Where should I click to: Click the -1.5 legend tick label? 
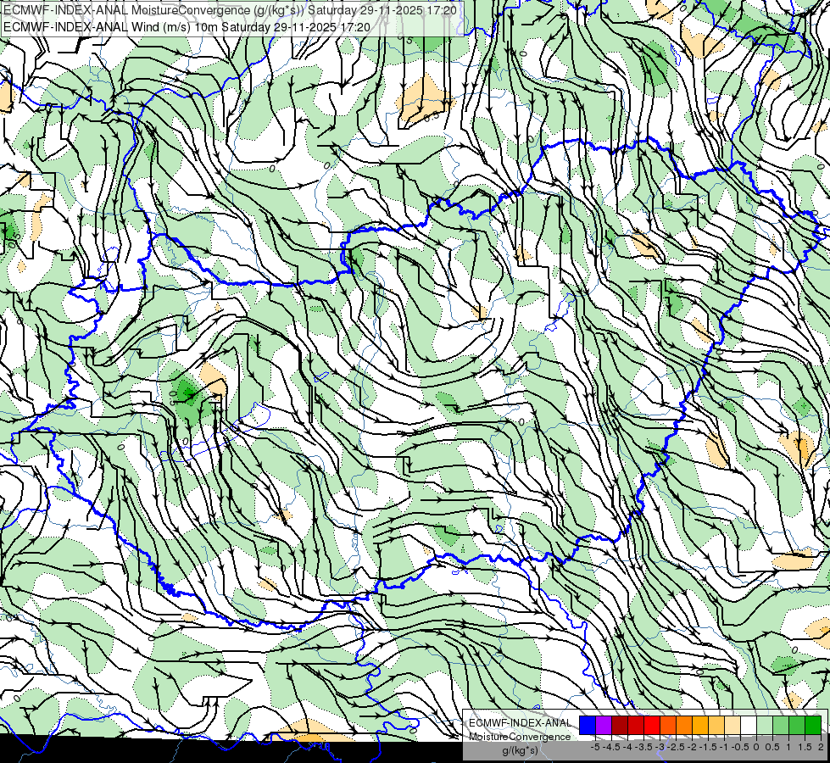(x=708, y=747)
